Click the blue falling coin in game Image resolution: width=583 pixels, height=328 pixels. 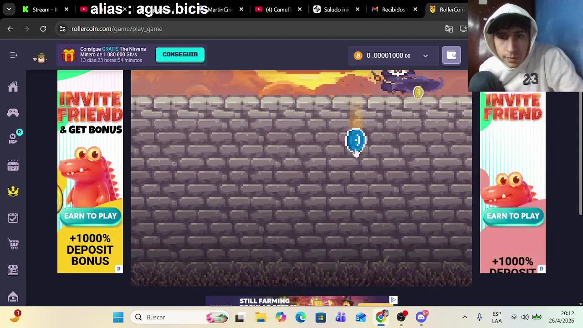tap(356, 140)
